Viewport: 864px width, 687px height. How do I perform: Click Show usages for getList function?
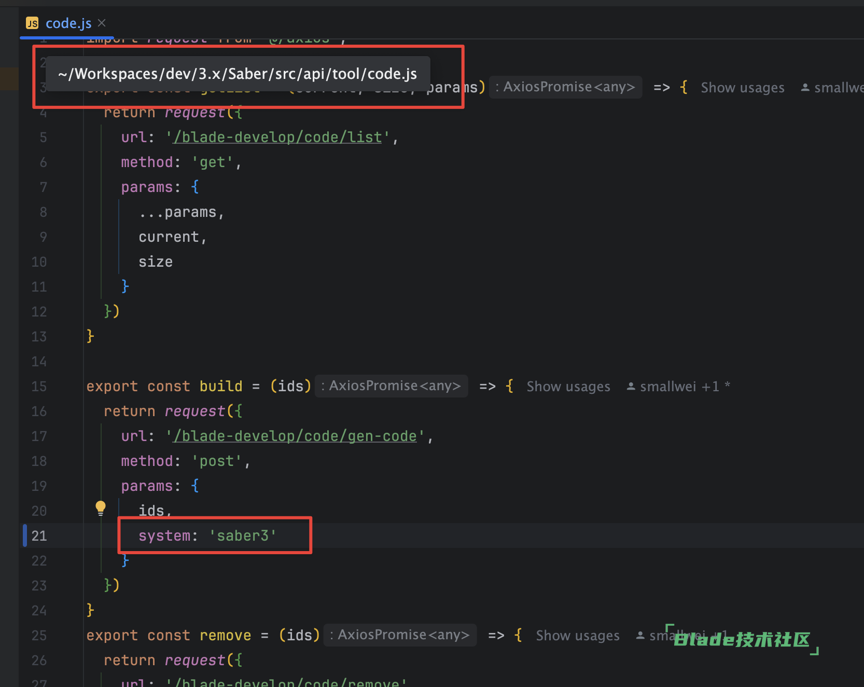[743, 88]
